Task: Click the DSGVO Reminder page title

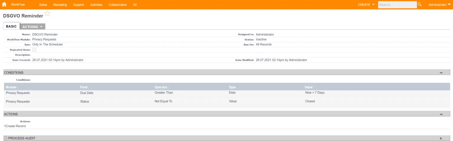Action: pos(23,16)
